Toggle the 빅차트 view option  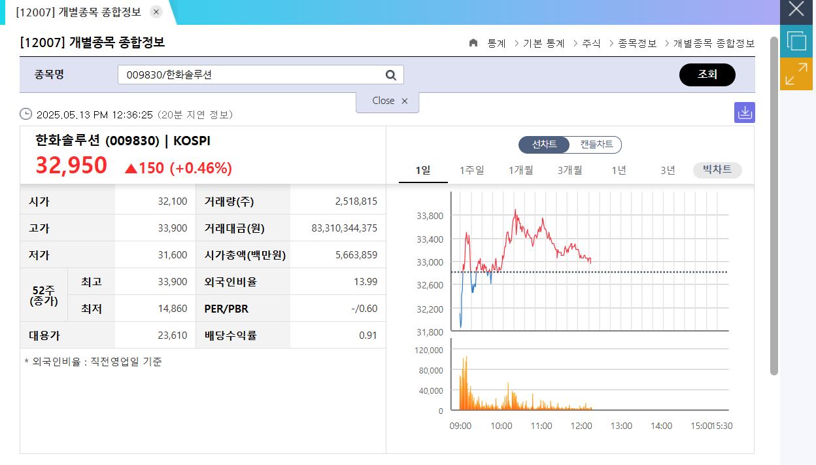click(x=717, y=169)
